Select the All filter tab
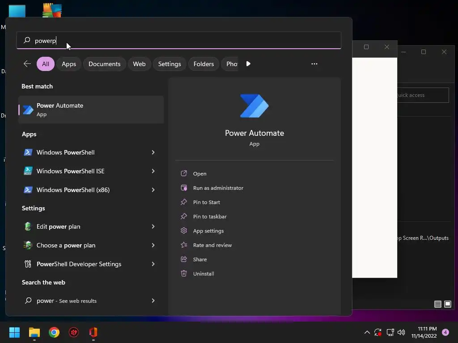The image size is (458, 343). coord(46,64)
